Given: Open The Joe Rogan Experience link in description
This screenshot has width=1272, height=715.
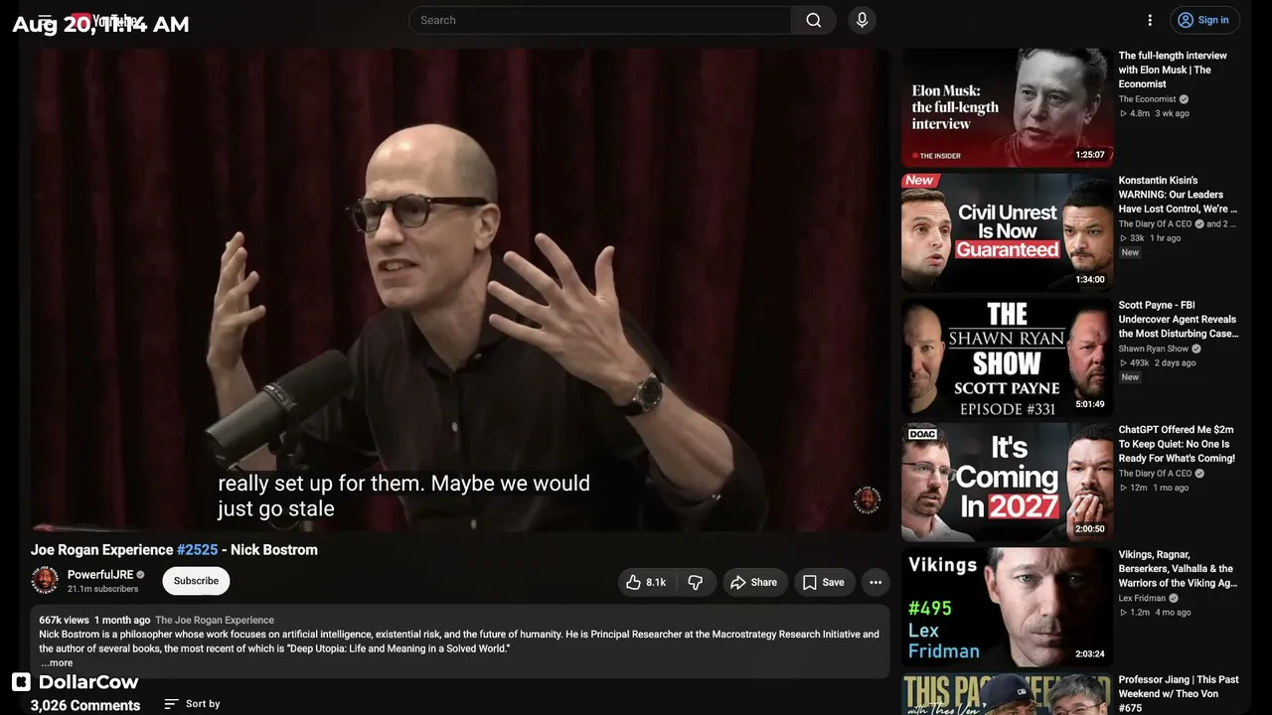Looking at the screenshot, I should point(215,620).
